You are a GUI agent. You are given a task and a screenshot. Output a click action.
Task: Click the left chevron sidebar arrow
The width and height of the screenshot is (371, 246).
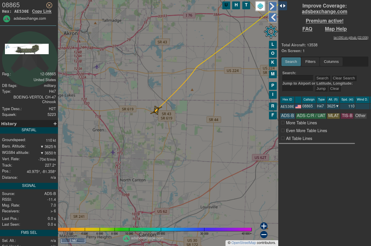pyautogui.click(x=272, y=18)
